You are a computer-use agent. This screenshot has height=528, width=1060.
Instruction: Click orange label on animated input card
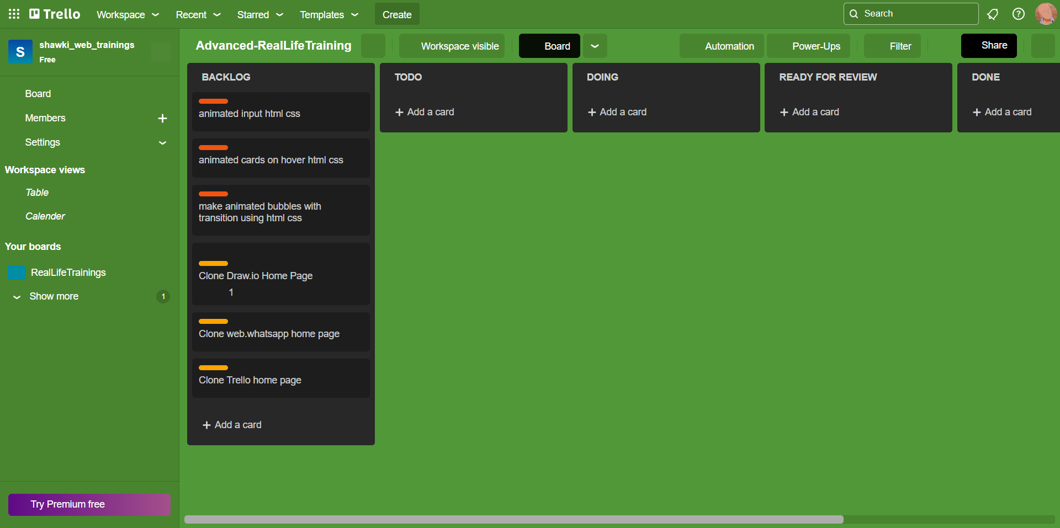click(213, 102)
